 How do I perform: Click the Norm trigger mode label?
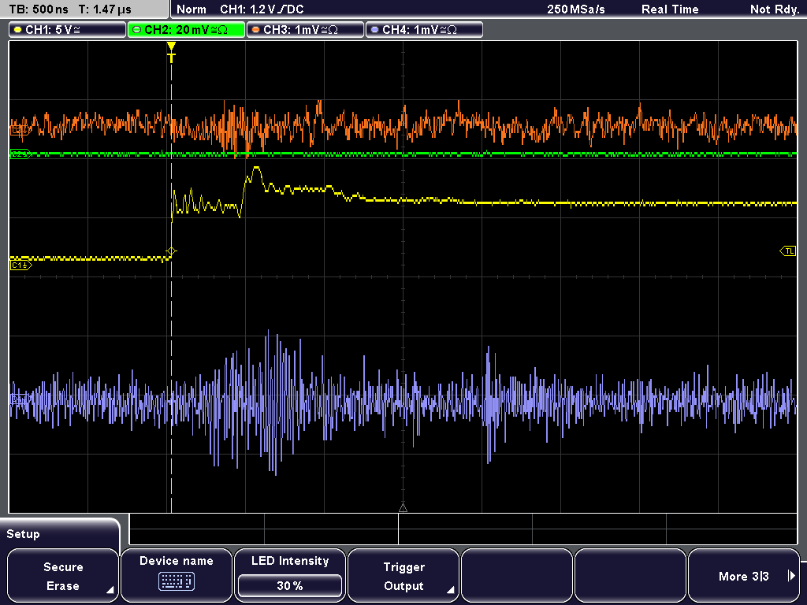(192, 9)
